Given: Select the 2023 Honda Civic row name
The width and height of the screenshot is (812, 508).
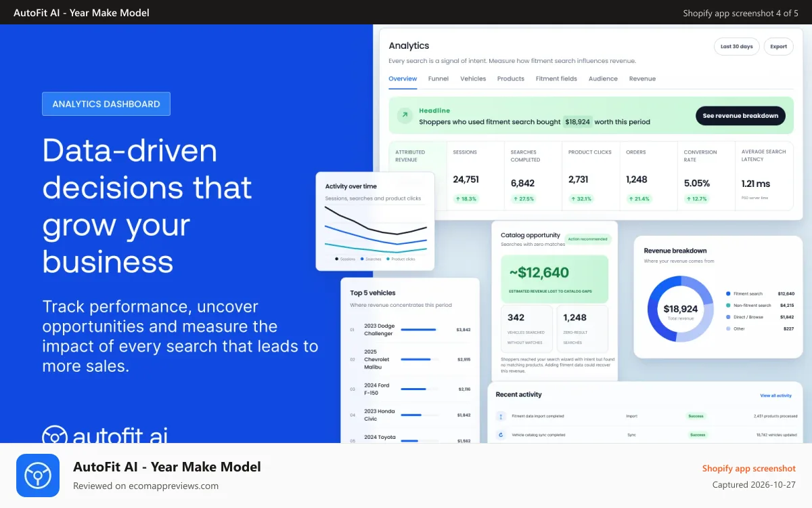Looking at the screenshot, I should click(x=378, y=415).
